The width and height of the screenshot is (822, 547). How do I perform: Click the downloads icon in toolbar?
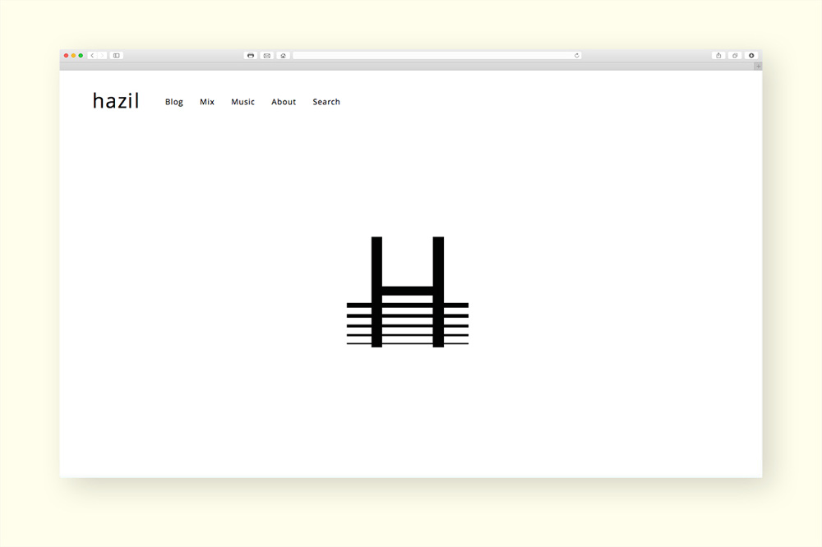point(751,56)
